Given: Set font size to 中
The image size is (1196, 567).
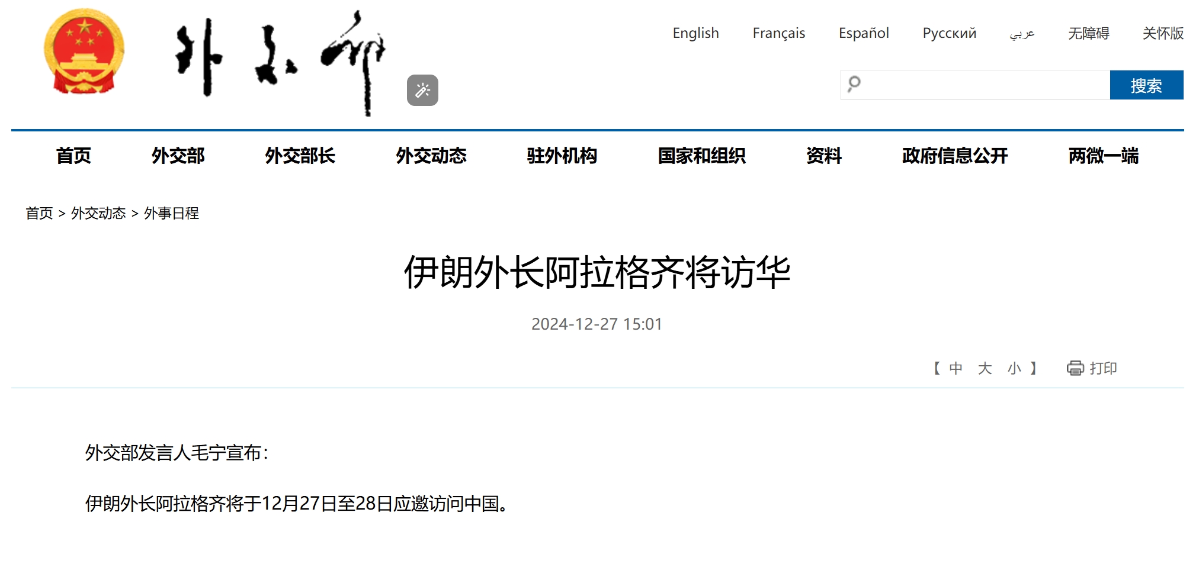Looking at the screenshot, I should coord(955,368).
